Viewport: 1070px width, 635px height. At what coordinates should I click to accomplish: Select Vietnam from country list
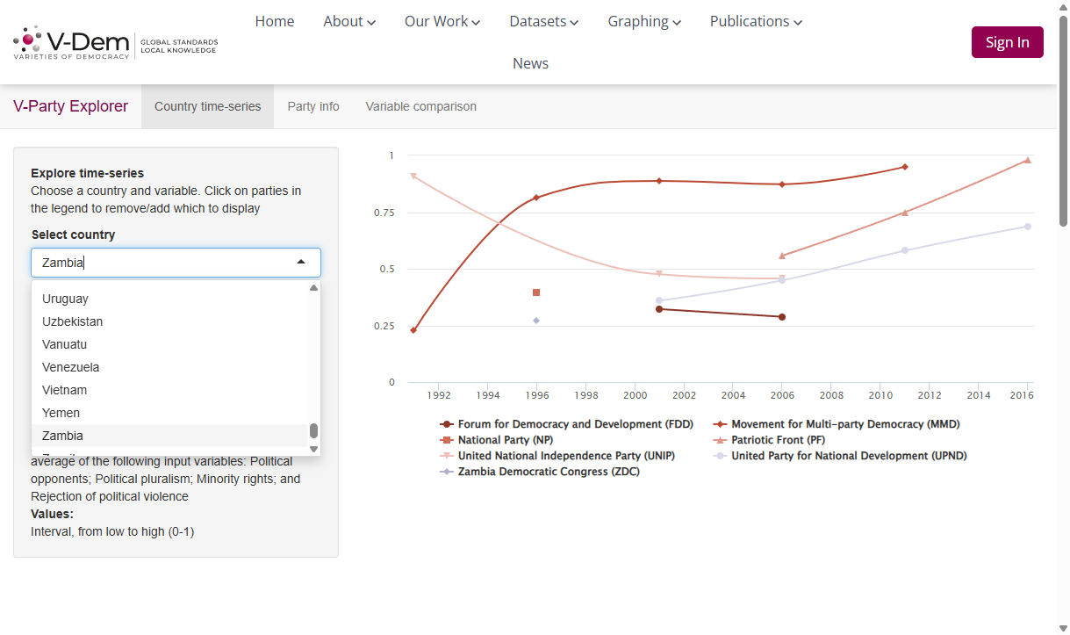(x=170, y=390)
